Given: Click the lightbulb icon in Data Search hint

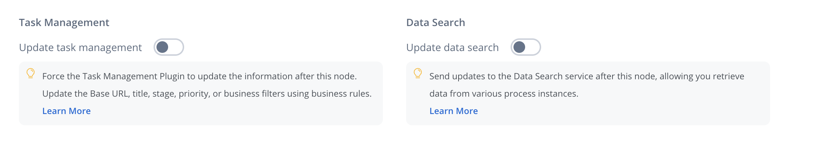Looking at the screenshot, I should 418,73.
